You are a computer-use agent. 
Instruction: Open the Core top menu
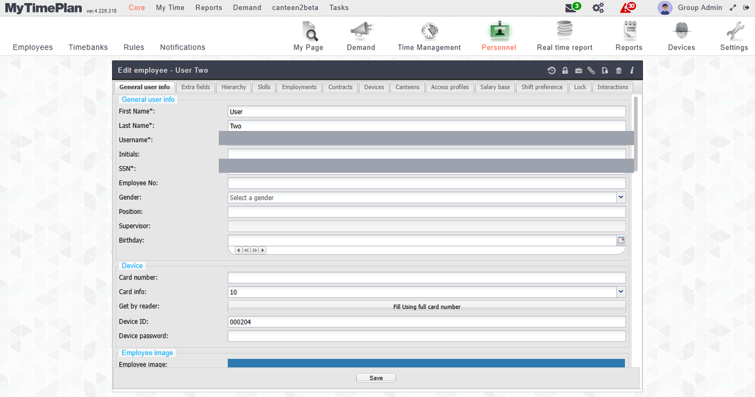137,8
